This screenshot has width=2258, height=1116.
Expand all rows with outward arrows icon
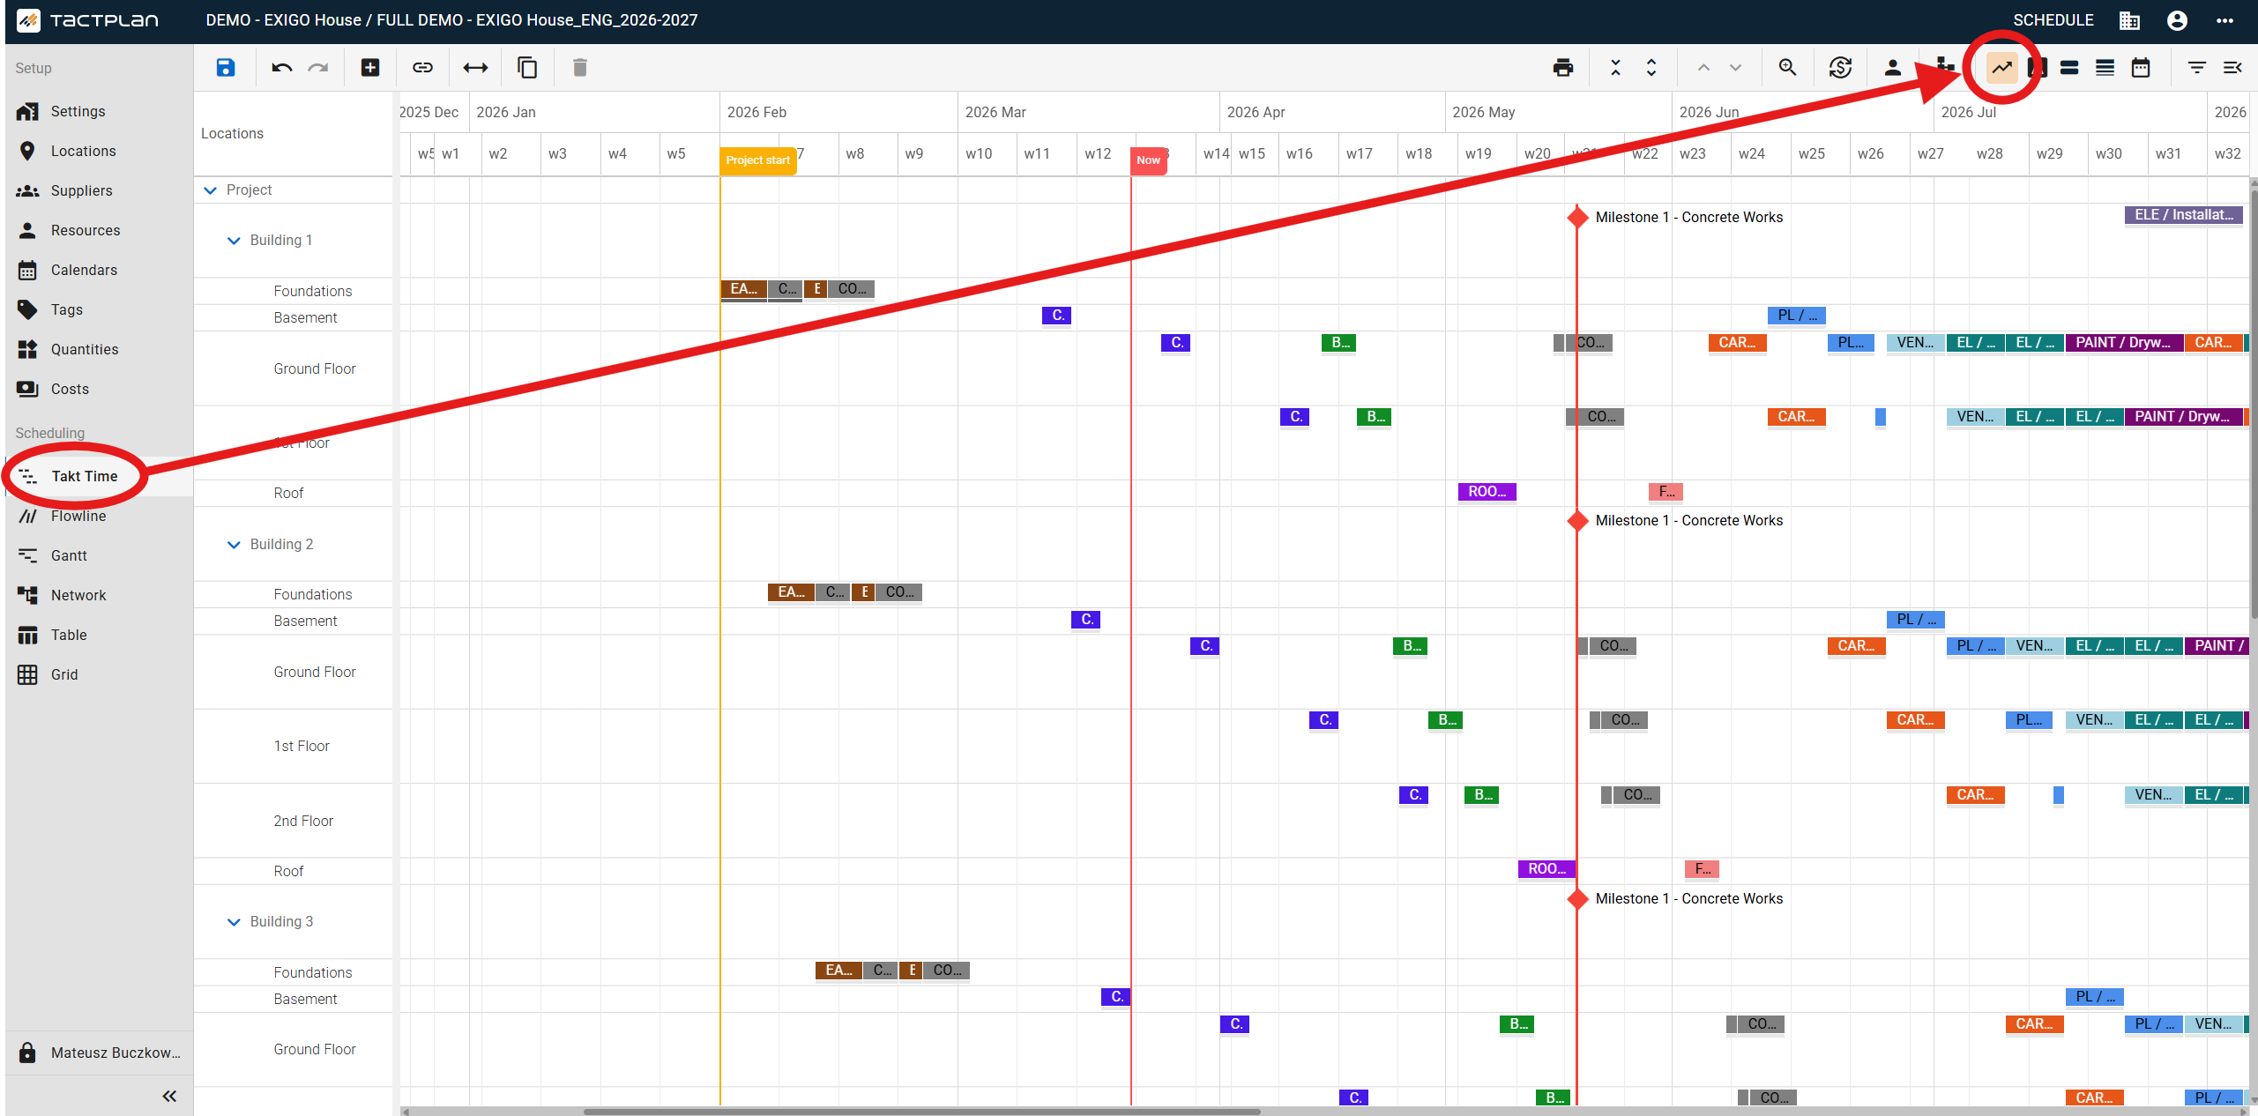(1651, 68)
